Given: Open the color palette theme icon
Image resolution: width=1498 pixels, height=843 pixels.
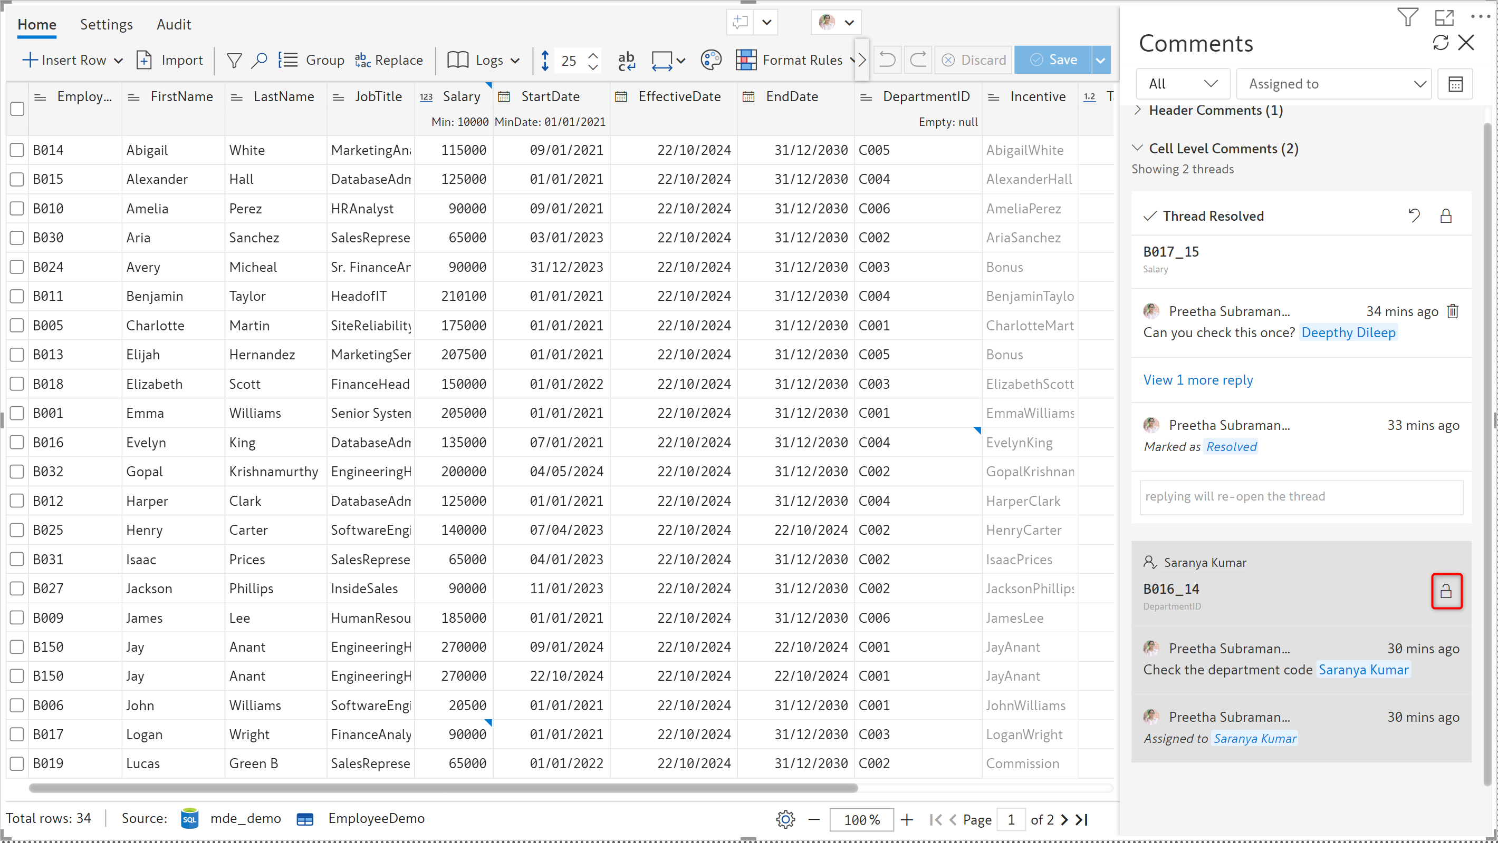Looking at the screenshot, I should click(x=710, y=60).
